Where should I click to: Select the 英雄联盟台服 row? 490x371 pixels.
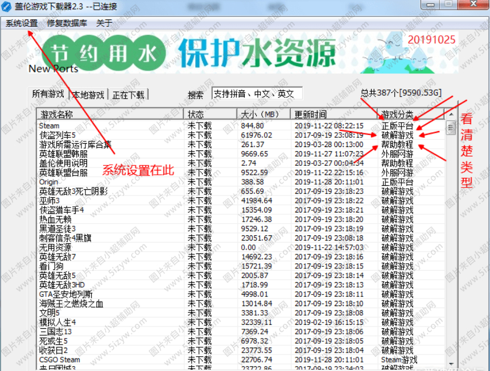241,173
